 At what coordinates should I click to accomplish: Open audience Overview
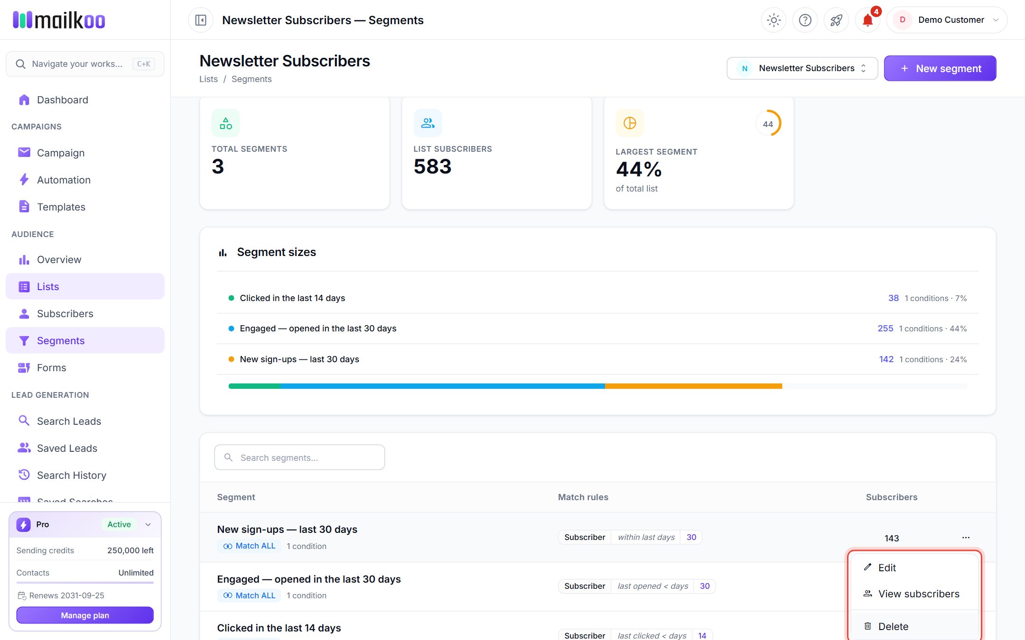tap(85, 259)
